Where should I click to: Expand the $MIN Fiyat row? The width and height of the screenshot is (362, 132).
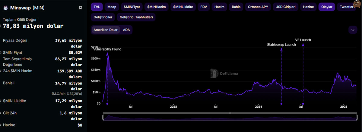(x=1, y=52)
